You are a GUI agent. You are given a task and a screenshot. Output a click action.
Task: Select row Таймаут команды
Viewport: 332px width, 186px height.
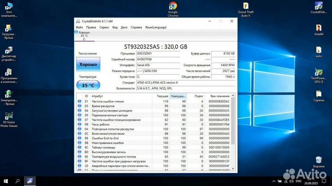(x=154, y=147)
